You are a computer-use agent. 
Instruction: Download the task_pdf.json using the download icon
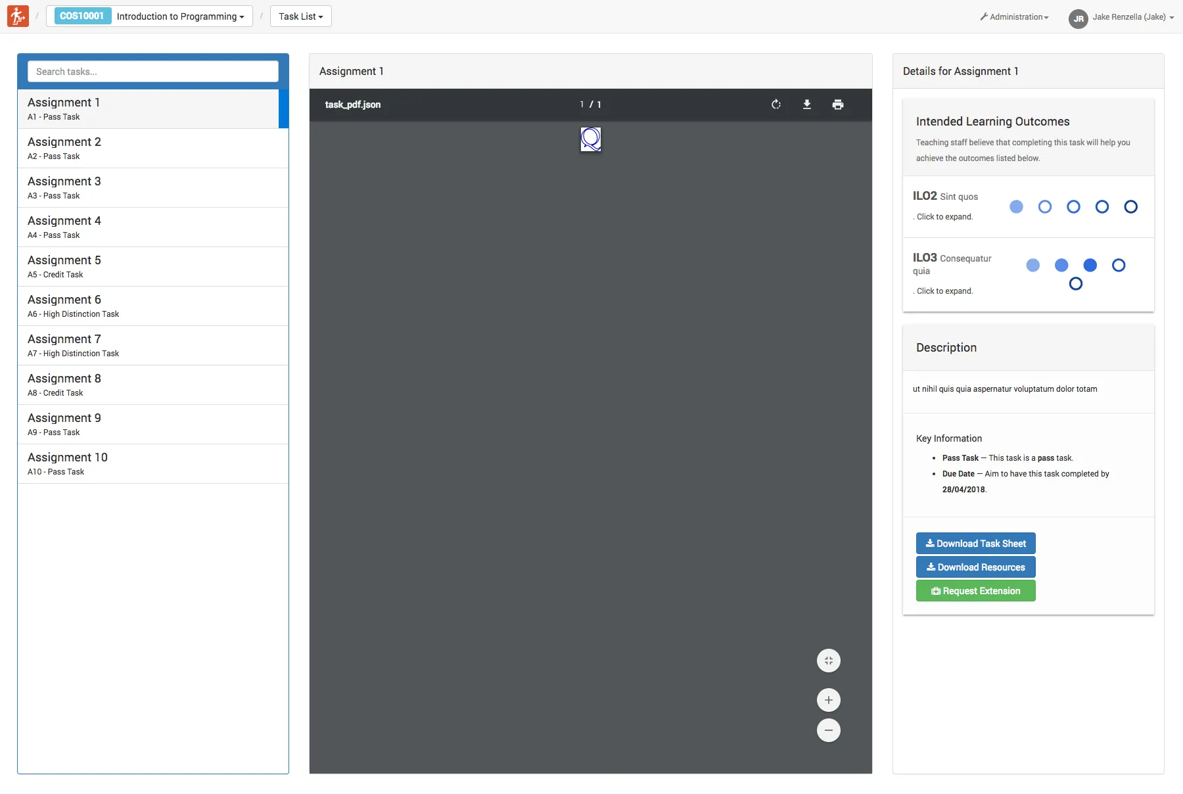pos(807,105)
